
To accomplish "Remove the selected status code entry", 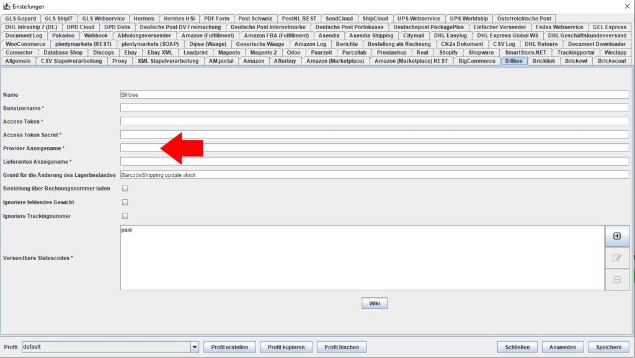I will 617,279.
